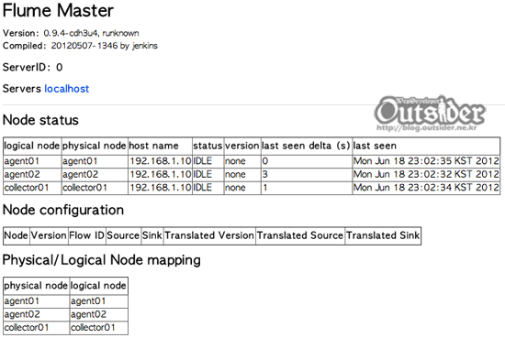Image resolution: width=505 pixels, height=338 pixels.
Task: Click the last seen column header
Action: (426, 146)
